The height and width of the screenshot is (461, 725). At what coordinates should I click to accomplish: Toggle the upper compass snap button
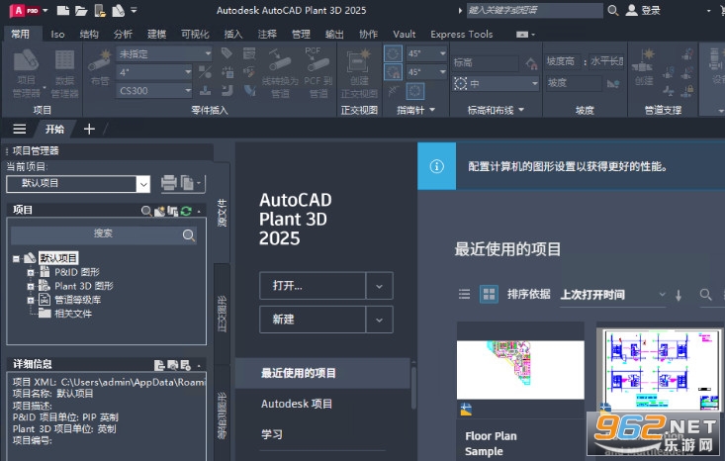[x=393, y=53]
